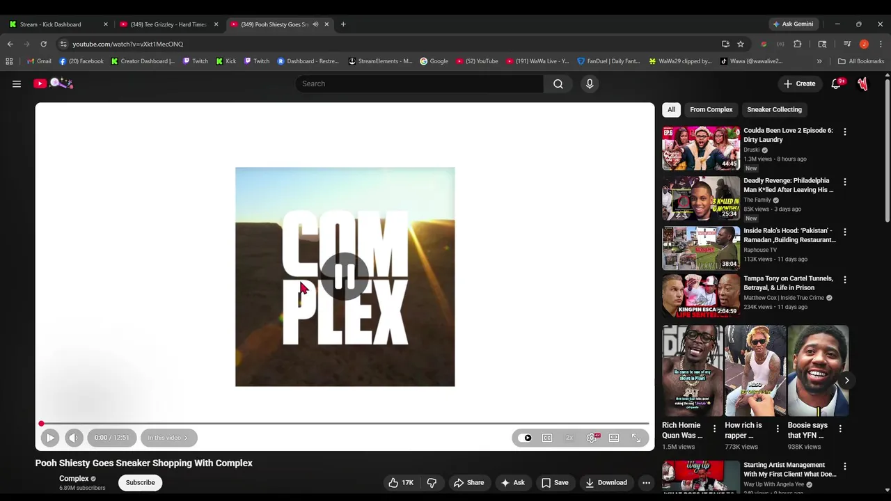Screen dimensions: 891x501
Task: Go to YouTube home via logo
Action: coord(53,83)
